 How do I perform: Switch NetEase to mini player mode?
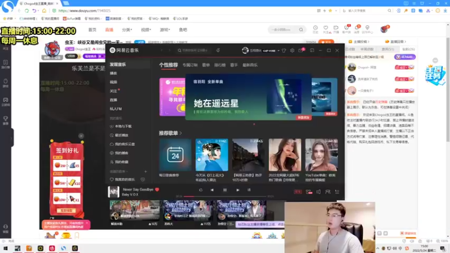point(312,51)
